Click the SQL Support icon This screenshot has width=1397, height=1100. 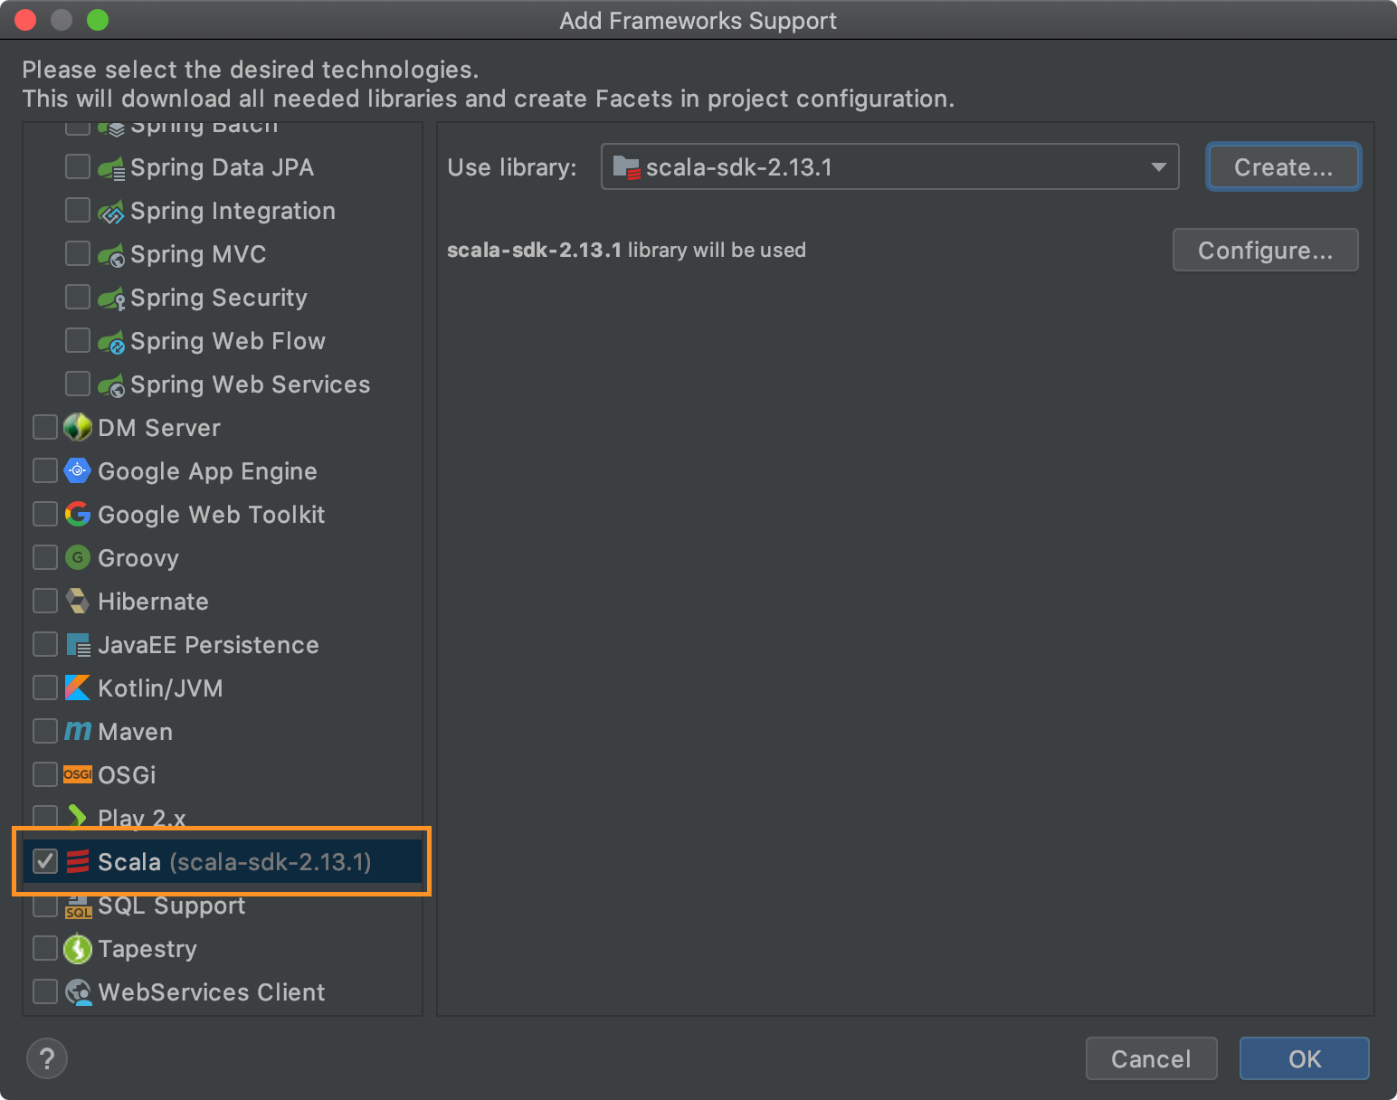pos(78,906)
